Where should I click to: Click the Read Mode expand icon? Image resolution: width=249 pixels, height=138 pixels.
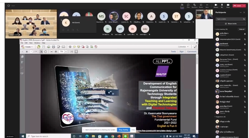(x=195, y=47)
